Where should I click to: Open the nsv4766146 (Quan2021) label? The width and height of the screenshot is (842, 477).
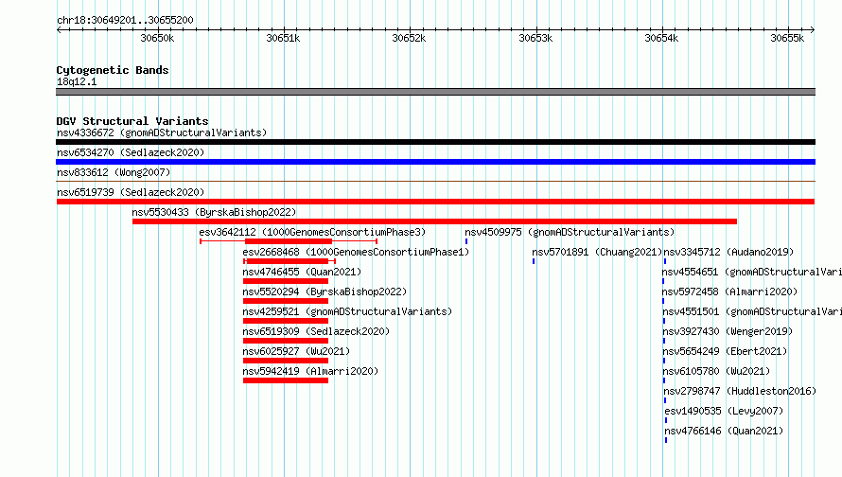click(724, 431)
